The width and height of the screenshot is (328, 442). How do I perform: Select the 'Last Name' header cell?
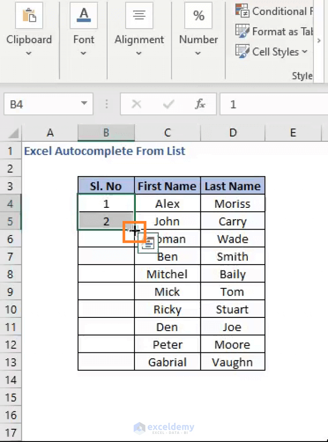click(233, 186)
